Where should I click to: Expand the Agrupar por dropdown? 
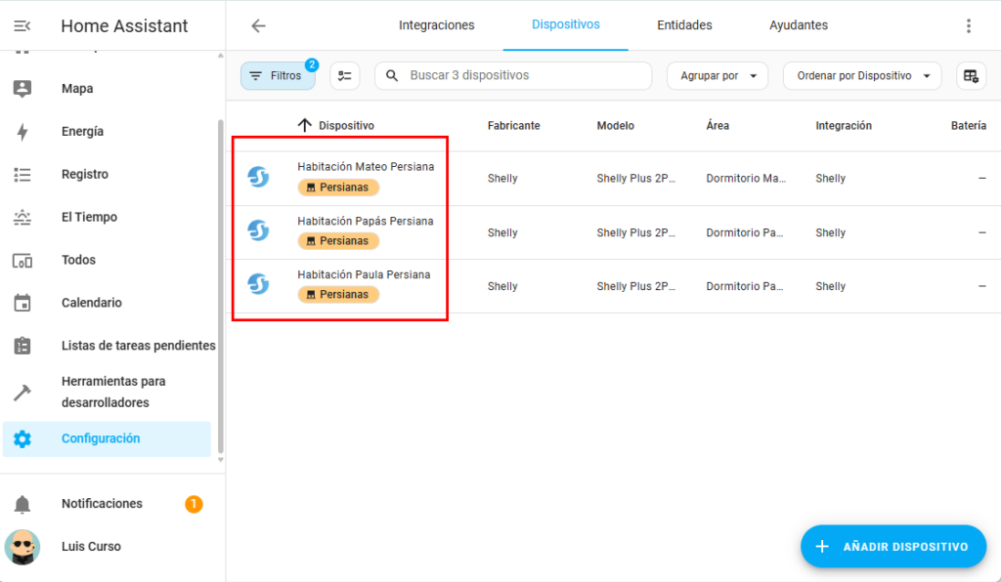click(718, 76)
